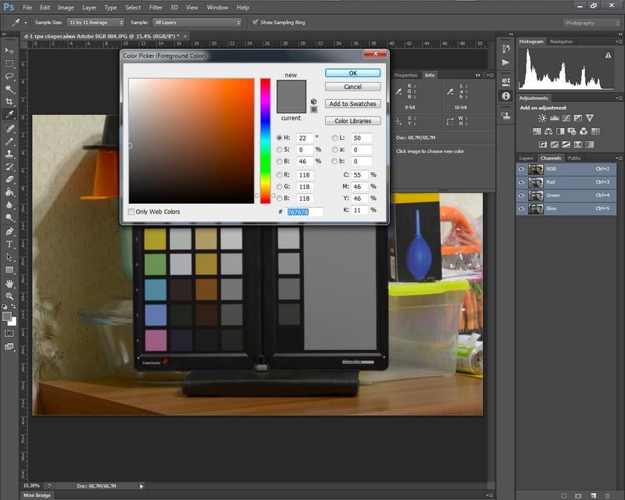Viewport: 625px width, 500px height.
Task: Select the S saturation radio button
Action: 280,149
